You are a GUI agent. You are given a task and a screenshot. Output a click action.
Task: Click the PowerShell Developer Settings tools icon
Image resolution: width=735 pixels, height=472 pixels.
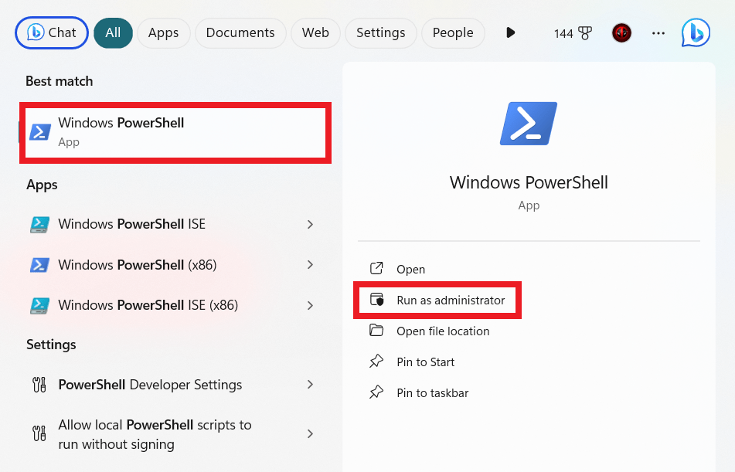click(x=39, y=385)
